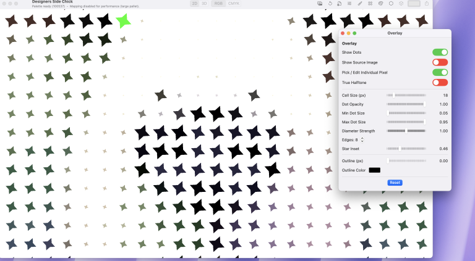
Task: Click the rotate/reset arrow toolbar icon
Action: 330,4
